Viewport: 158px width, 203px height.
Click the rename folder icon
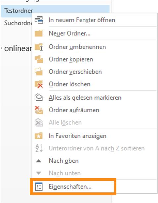[39, 47]
